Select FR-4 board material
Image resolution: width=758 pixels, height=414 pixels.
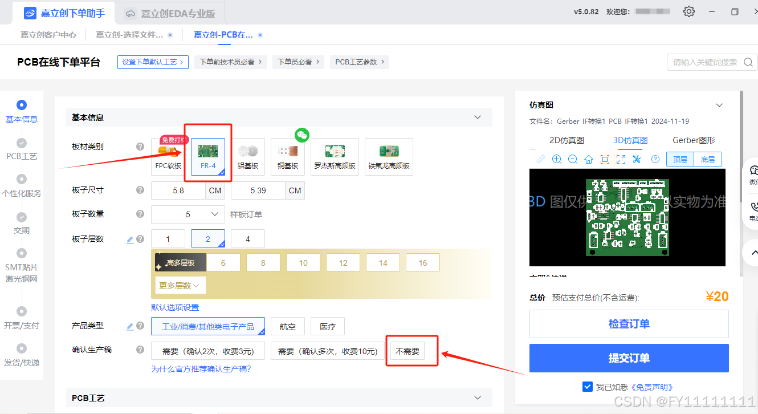[208, 156]
